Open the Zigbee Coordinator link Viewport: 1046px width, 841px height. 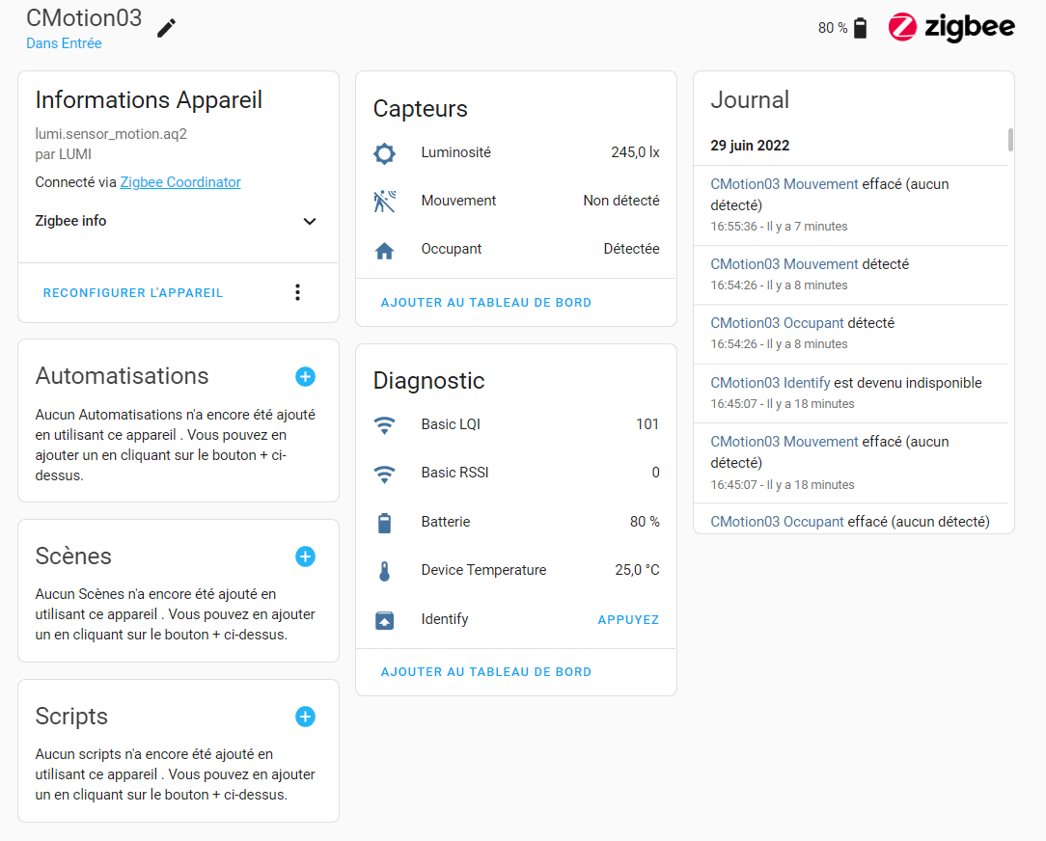tap(180, 182)
